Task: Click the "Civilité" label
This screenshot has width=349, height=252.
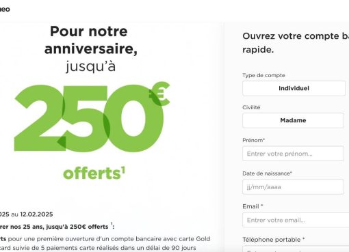Action: [x=251, y=107]
